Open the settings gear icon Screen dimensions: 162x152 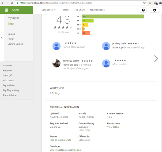click(155, 10)
